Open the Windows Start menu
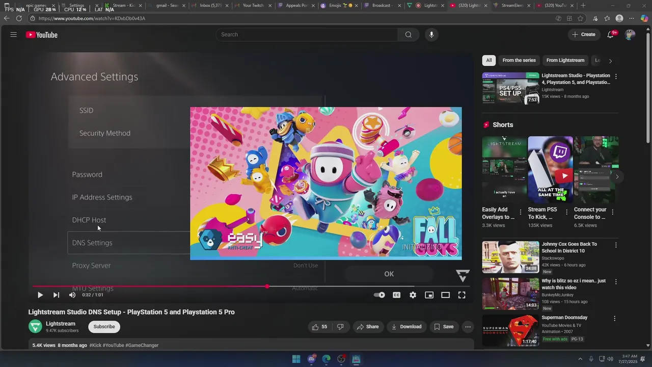Image resolution: width=652 pixels, height=367 pixels. pyautogui.click(x=296, y=359)
